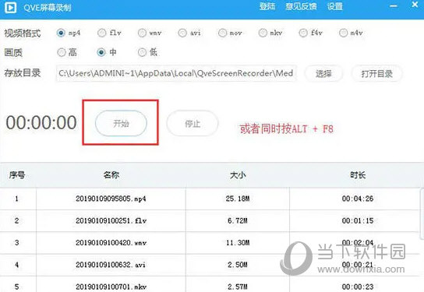The height and width of the screenshot is (292, 424).
Task: Close the QVE recorder window
Action: [x=415, y=5]
